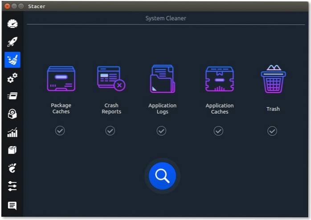311x220 pixels.
Task: Toggle the Application Logs checkbox
Action: point(161,130)
